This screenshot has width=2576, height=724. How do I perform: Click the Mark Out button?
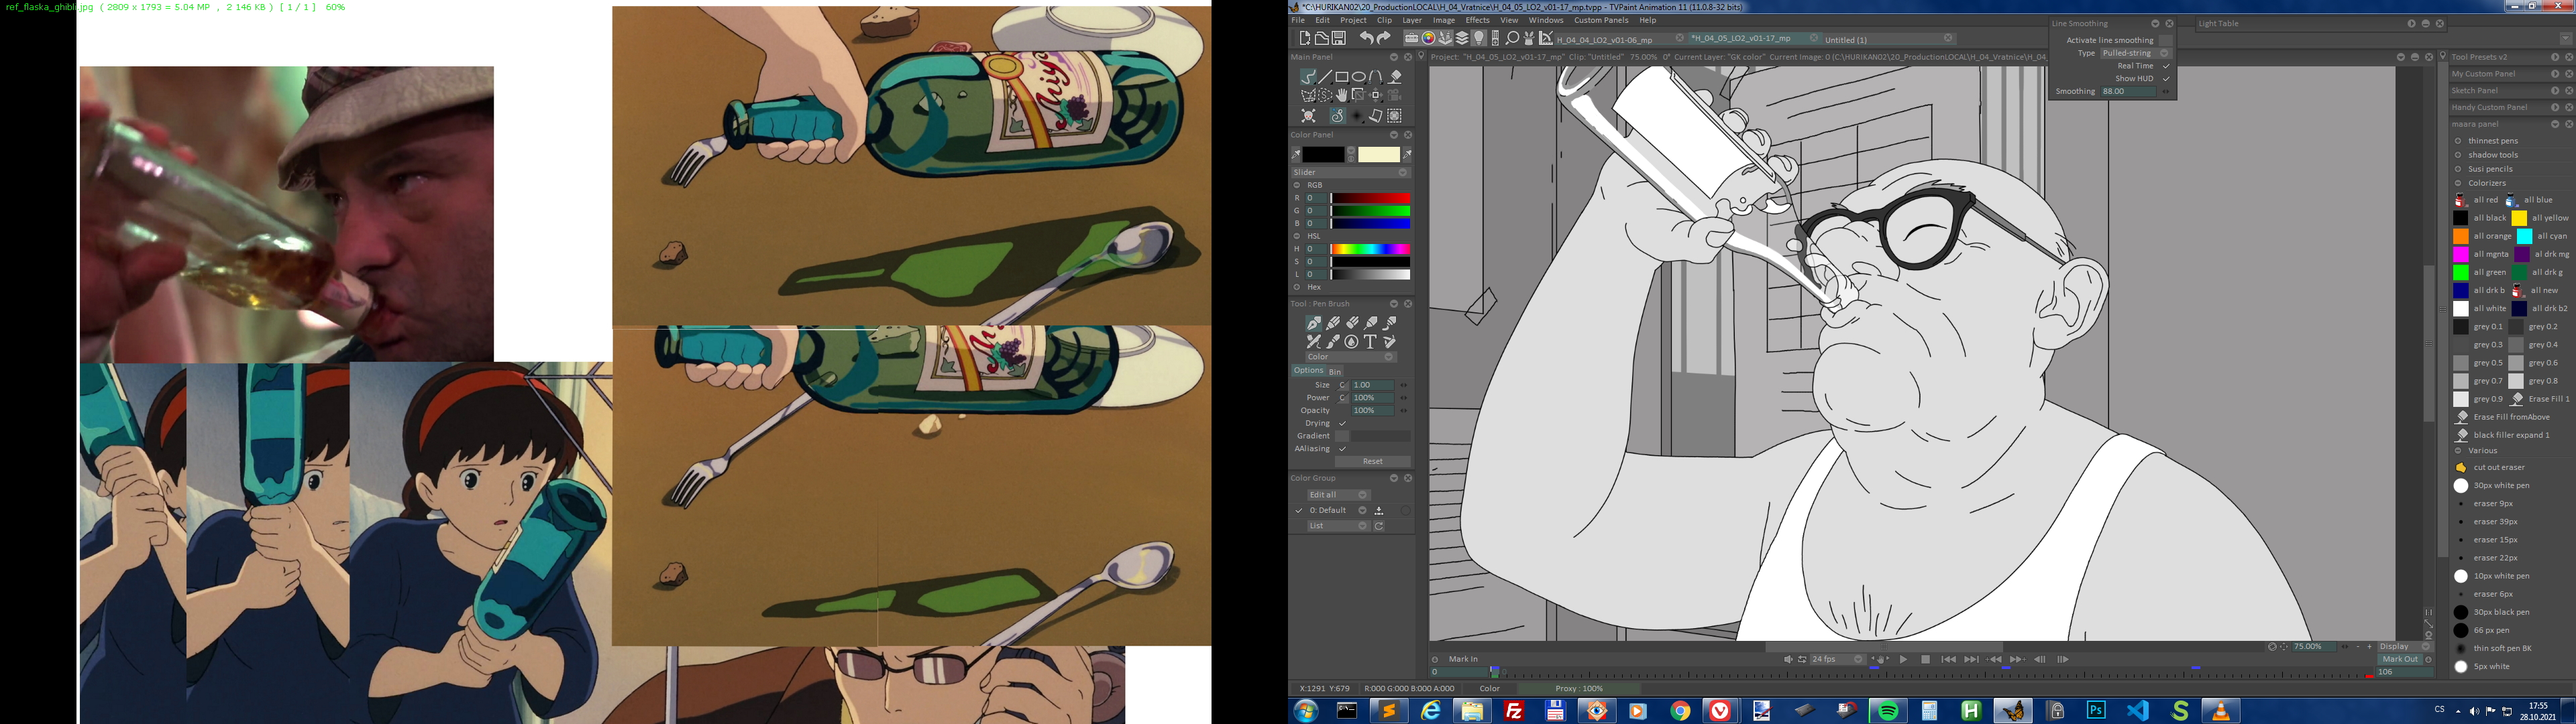pos(2400,659)
